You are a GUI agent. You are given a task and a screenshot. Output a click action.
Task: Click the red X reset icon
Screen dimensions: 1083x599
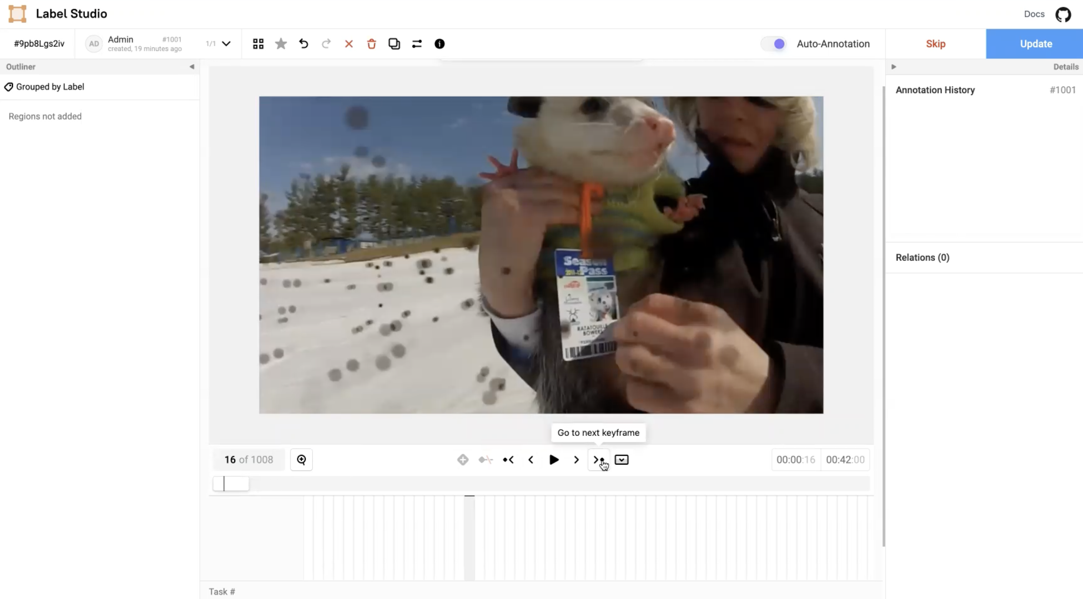click(x=348, y=44)
